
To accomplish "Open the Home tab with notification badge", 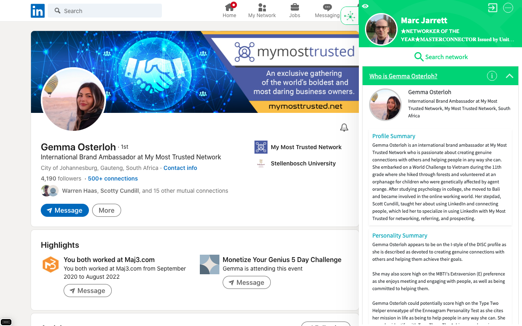I will [x=230, y=11].
